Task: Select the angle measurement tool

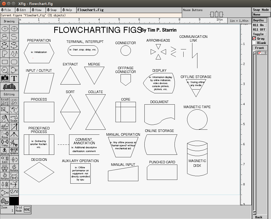Action: pyautogui.click(x=5, y=193)
